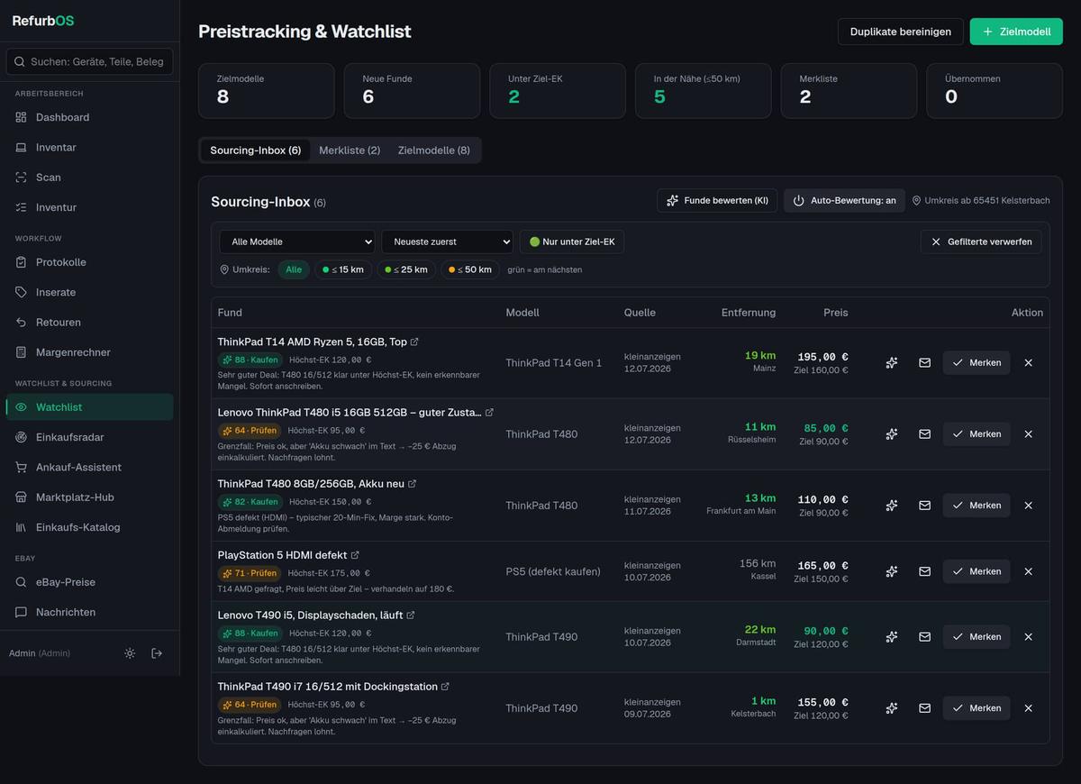Image resolution: width=1081 pixels, height=784 pixels.
Task: Click Funde bewerten (KI) button
Action: coord(717,200)
